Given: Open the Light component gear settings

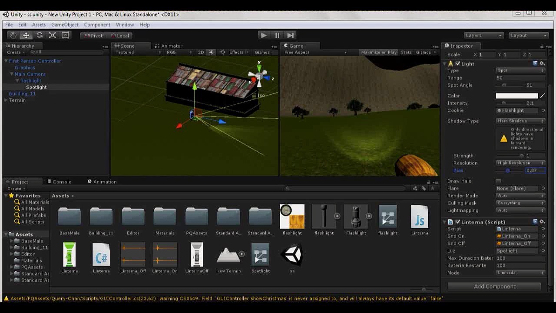Looking at the screenshot, I should [x=542, y=63].
